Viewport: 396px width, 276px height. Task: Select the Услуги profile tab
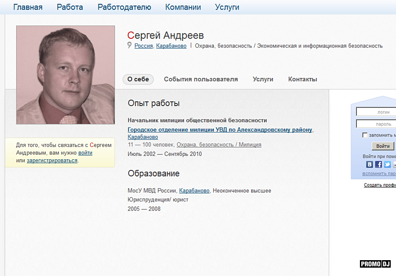click(x=263, y=79)
